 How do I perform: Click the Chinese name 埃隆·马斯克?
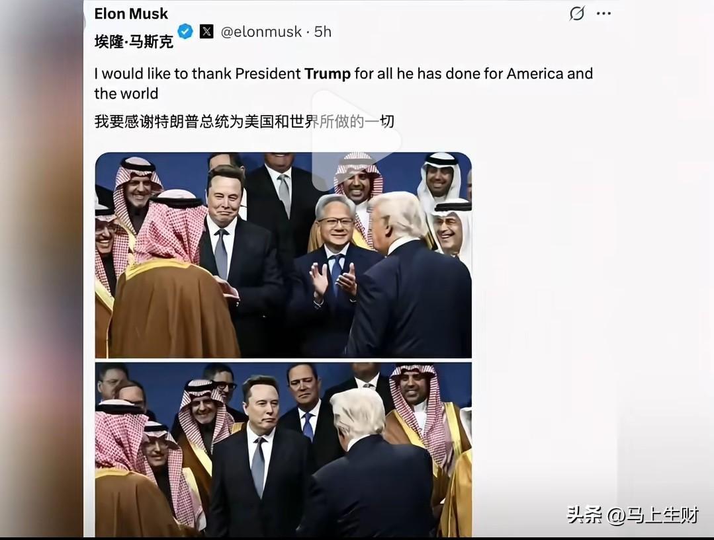click(x=134, y=42)
